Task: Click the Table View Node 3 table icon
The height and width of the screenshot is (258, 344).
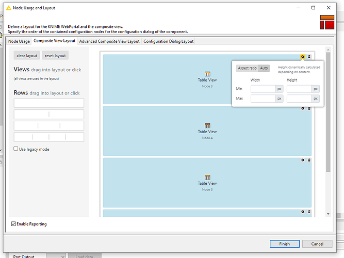Action: (x=207, y=74)
